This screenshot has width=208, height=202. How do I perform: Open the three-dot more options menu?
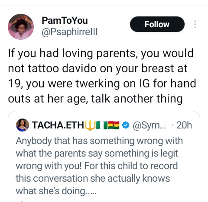coord(195,24)
